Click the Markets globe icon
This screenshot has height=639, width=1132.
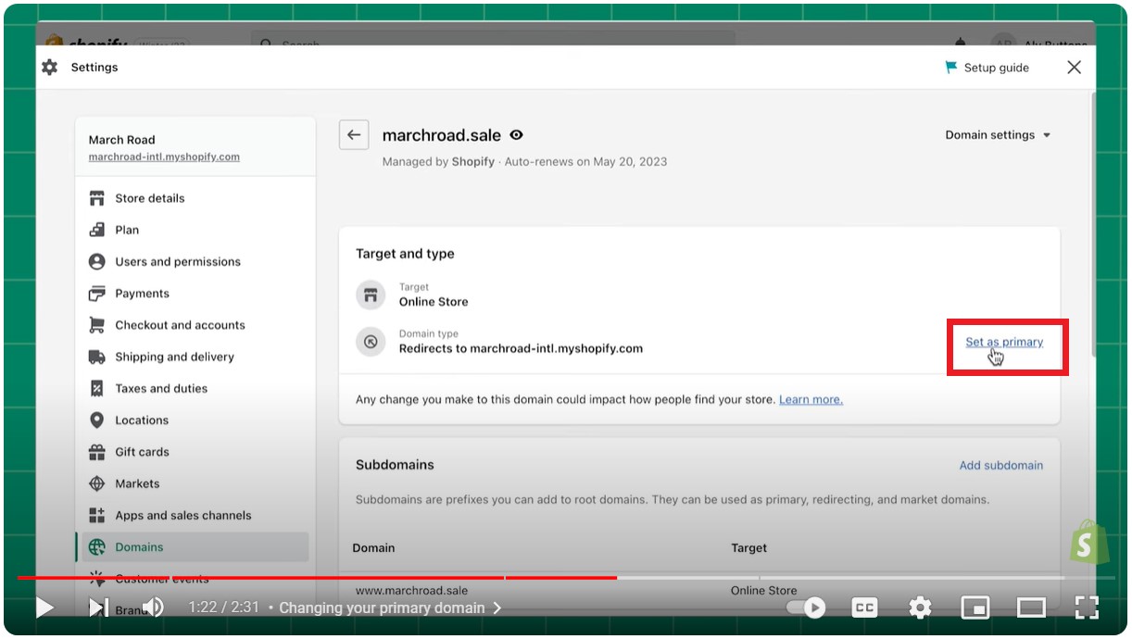[x=96, y=483]
